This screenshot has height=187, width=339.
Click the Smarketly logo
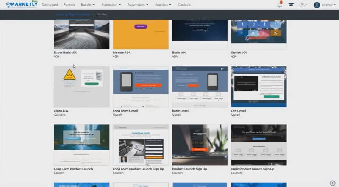coord(22,4)
